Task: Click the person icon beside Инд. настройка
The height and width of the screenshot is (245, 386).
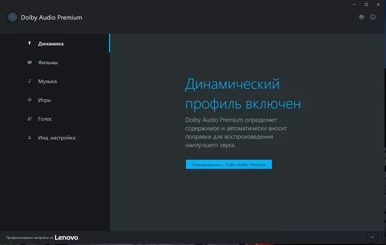Action: (x=30, y=138)
